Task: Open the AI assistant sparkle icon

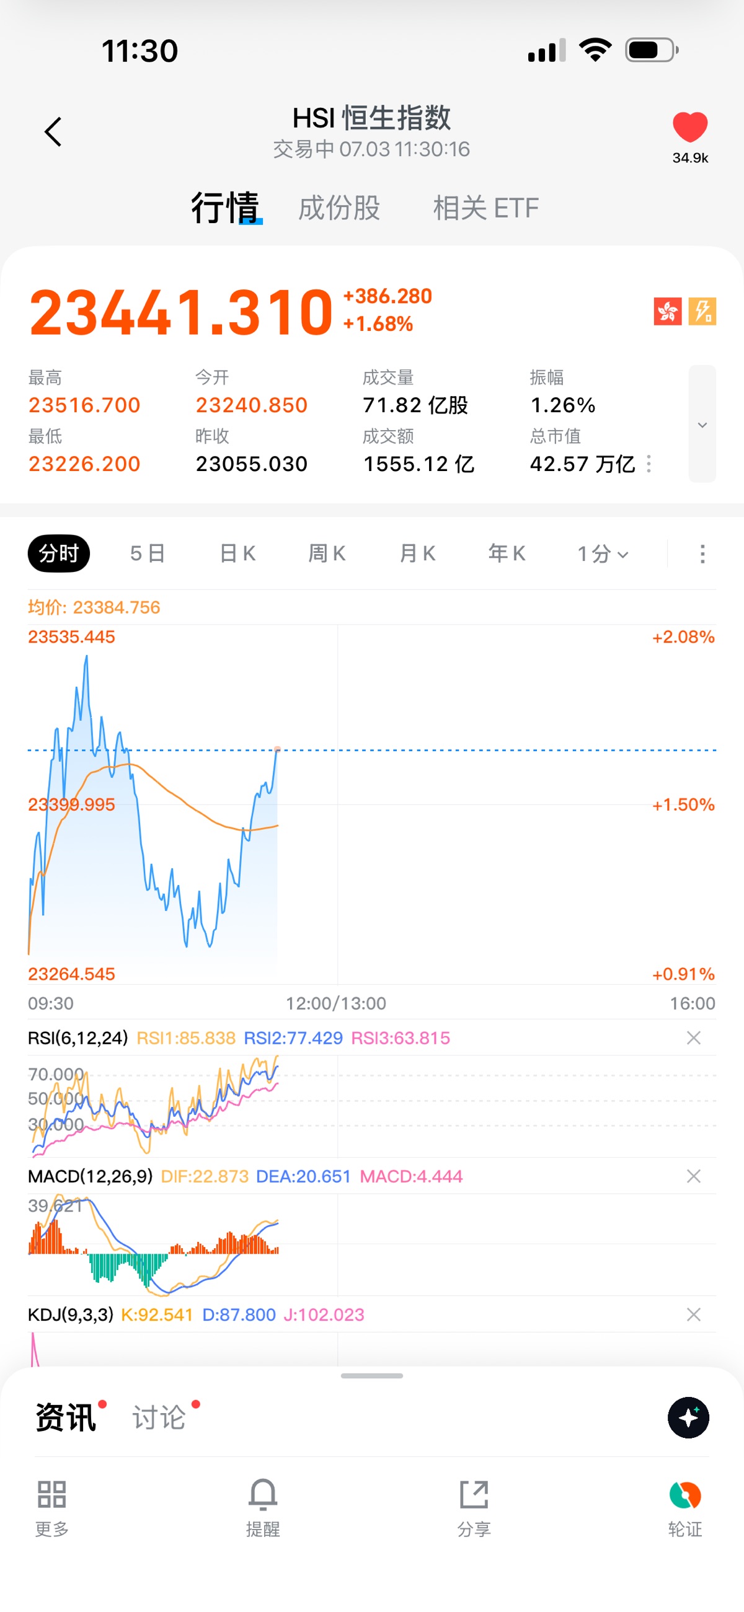Action: tap(688, 1417)
